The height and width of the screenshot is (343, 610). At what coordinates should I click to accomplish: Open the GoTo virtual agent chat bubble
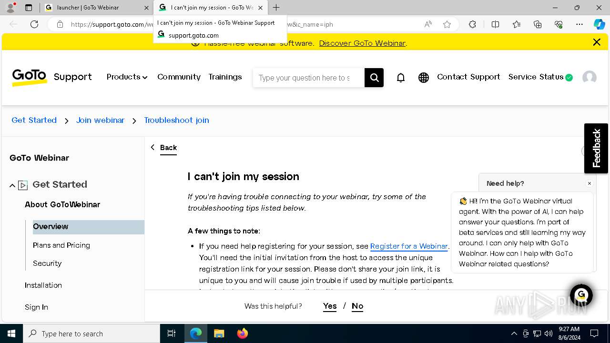tap(581, 295)
